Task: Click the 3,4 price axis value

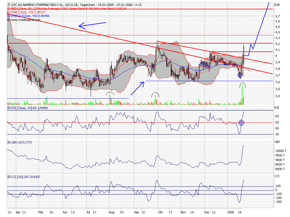Action: [278, 96]
